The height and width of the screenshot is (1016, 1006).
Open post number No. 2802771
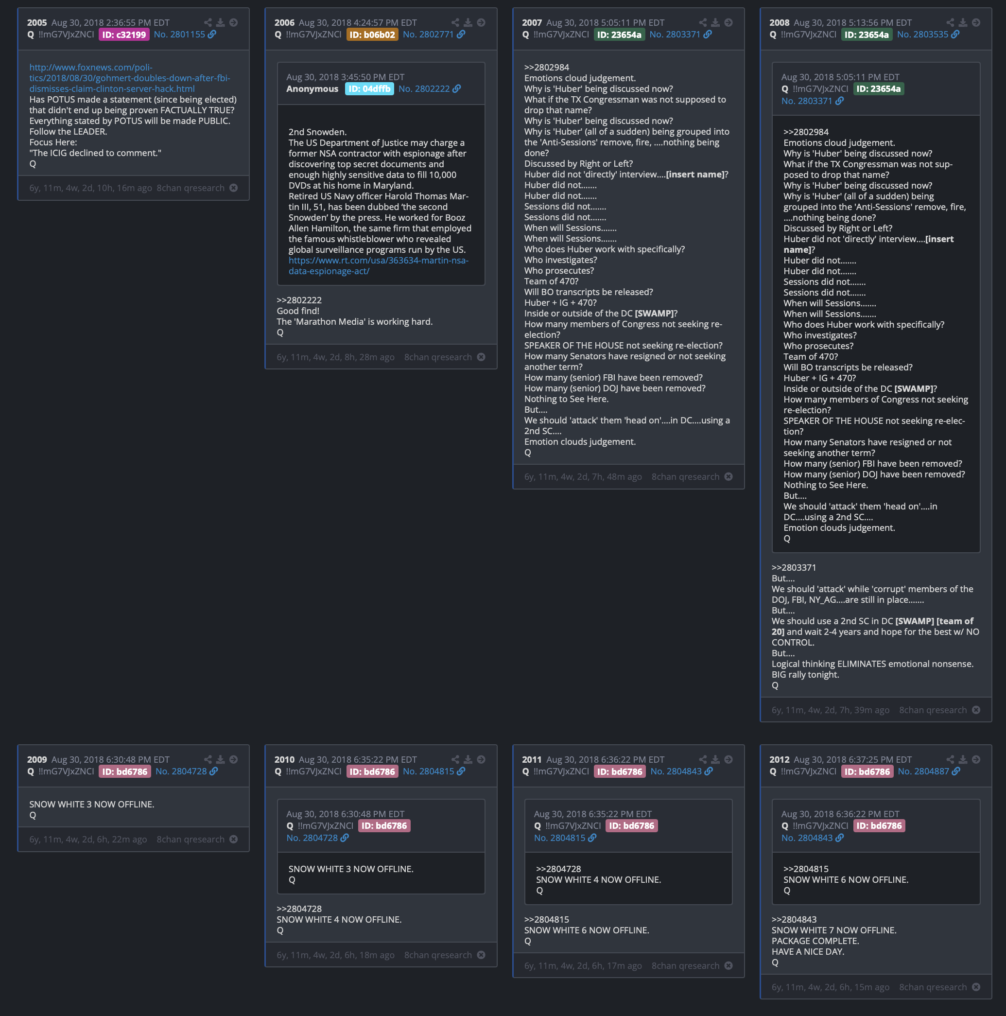coord(428,34)
